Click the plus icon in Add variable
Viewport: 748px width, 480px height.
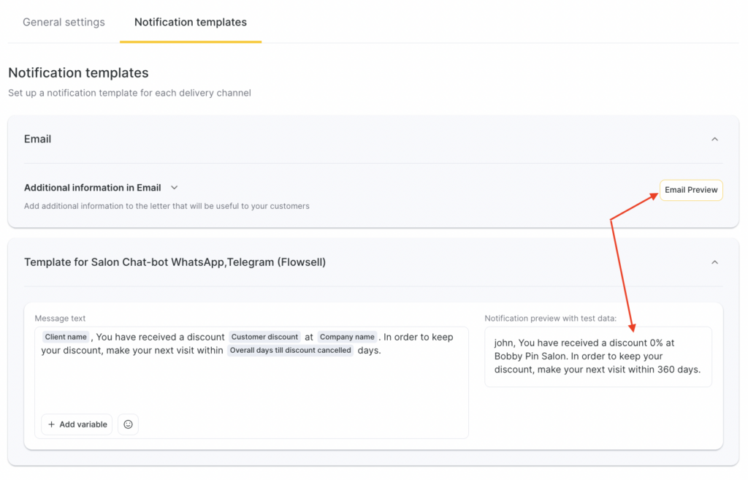(x=52, y=424)
